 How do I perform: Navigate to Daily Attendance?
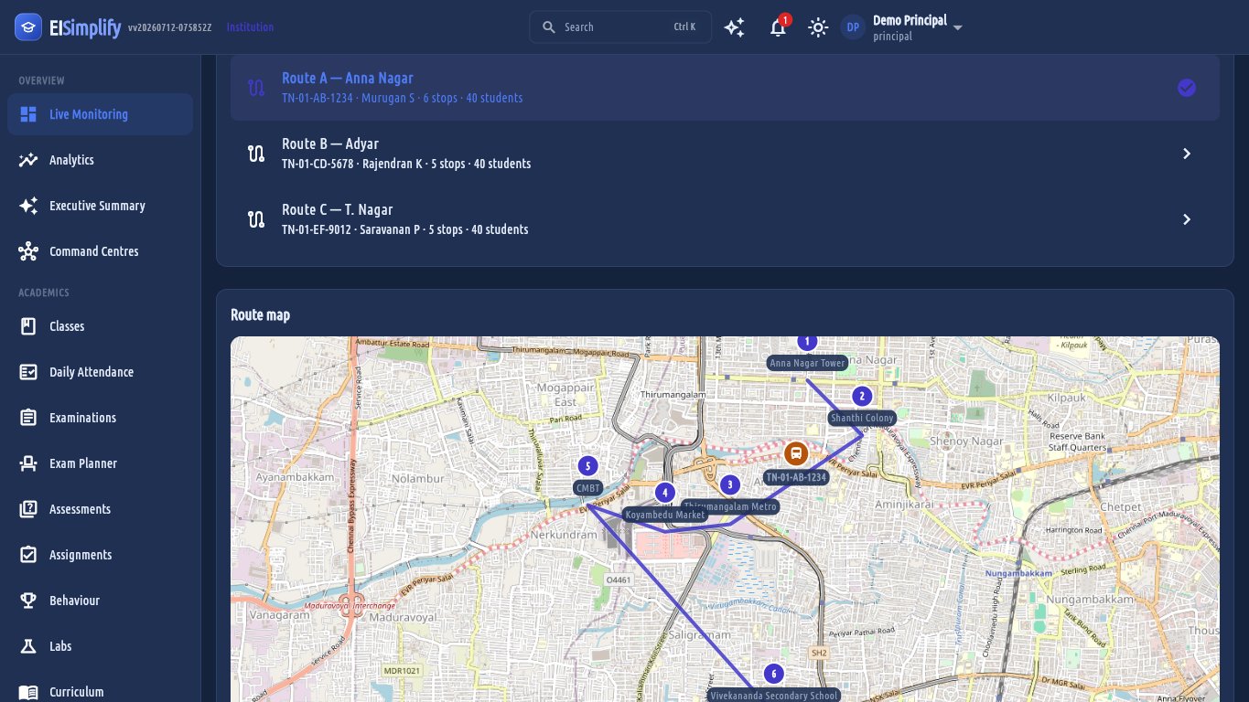(x=100, y=372)
